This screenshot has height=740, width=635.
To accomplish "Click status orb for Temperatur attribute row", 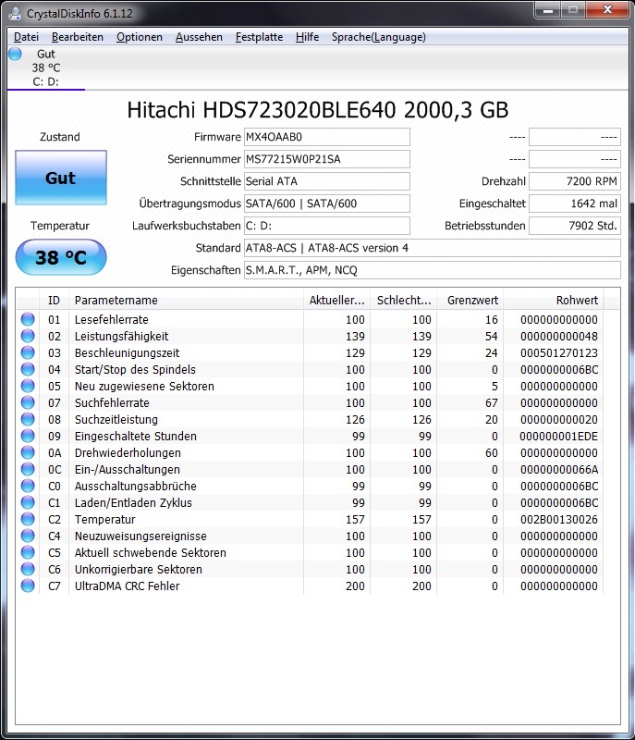I will point(28,519).
